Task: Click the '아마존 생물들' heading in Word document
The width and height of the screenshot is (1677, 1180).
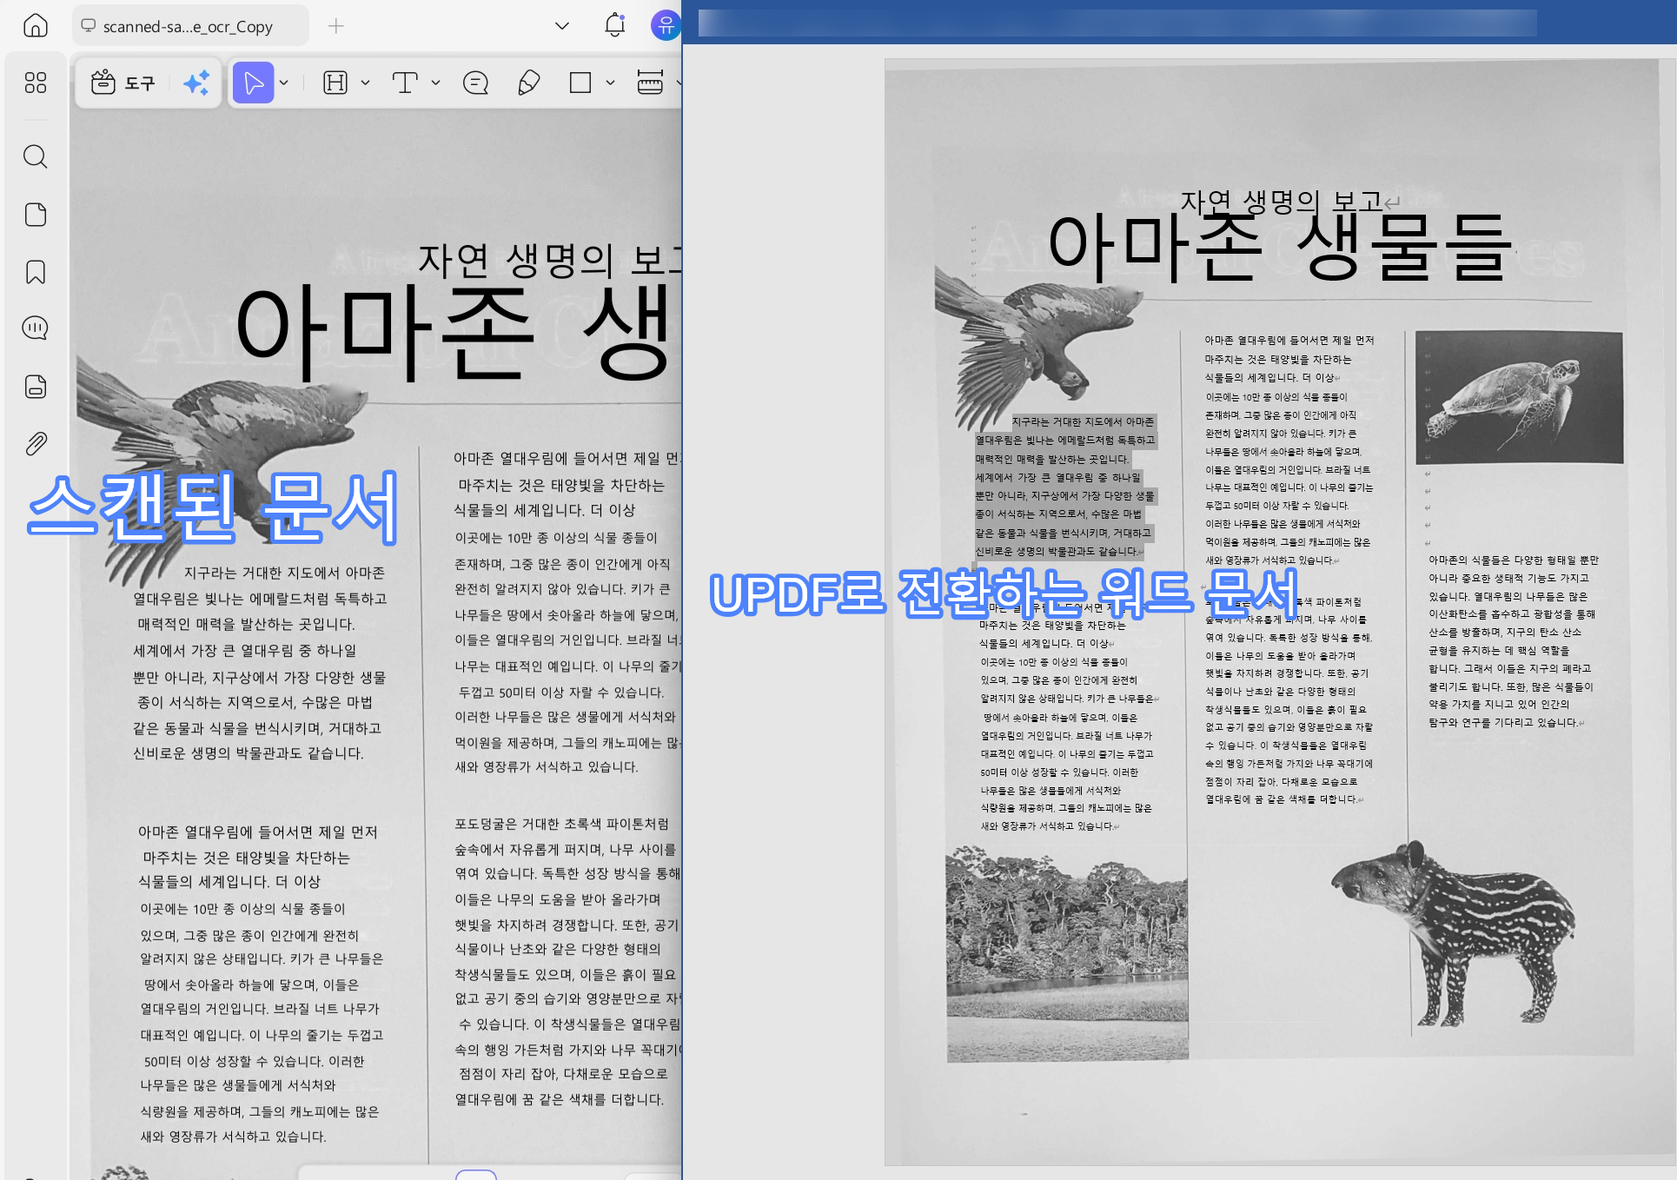Action: tap(1280, 249)
